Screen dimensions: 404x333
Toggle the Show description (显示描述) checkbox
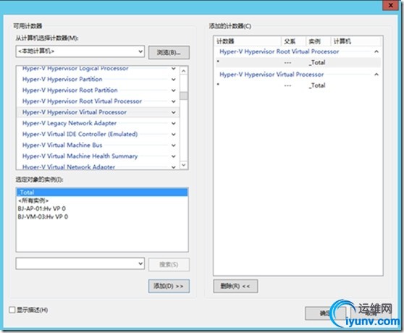click(x=12, y=310)
